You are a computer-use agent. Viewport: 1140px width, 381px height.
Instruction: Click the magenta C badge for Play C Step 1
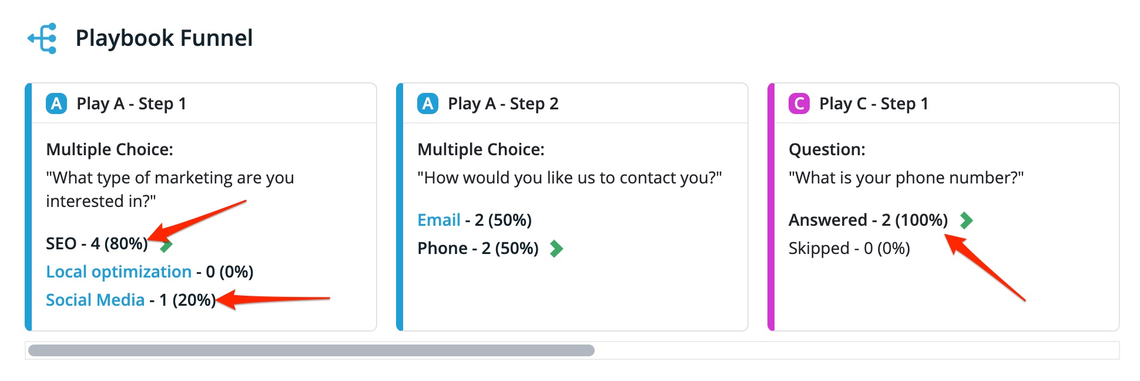[x=799, y=103]
